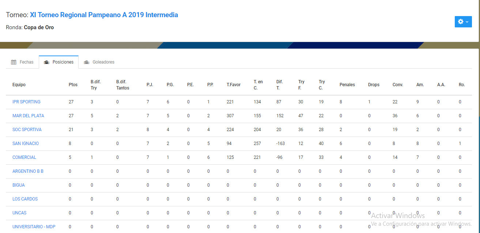The image size is (480, 233).
Task: Click the Penales column header
Action: pyautogui.click(x=347, y=85)
